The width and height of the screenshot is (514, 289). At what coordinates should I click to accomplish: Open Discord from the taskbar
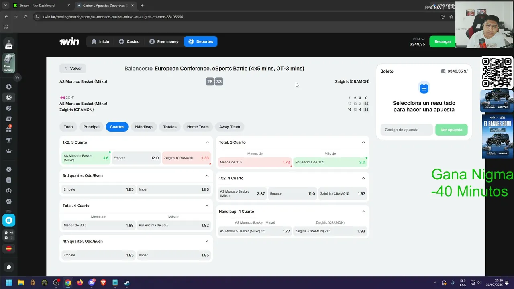click(92, 283)
